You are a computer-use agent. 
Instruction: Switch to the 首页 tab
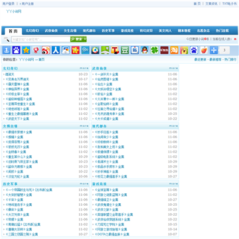pos(13,31)
